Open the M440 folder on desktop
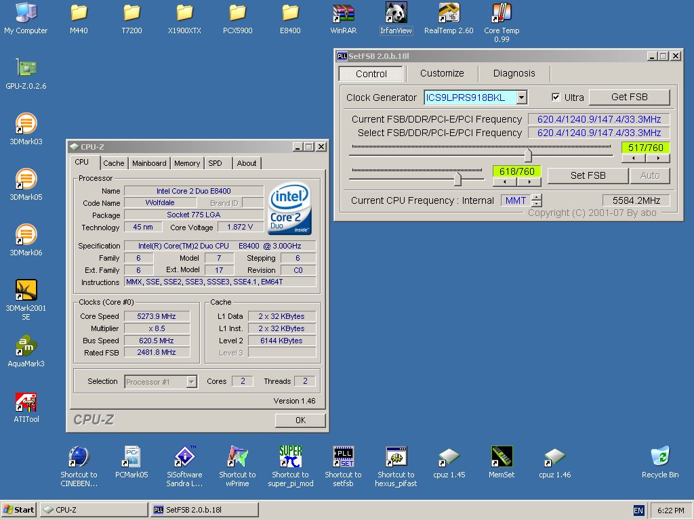This screenshot has height=520, width=694. (x=79, y=18)
